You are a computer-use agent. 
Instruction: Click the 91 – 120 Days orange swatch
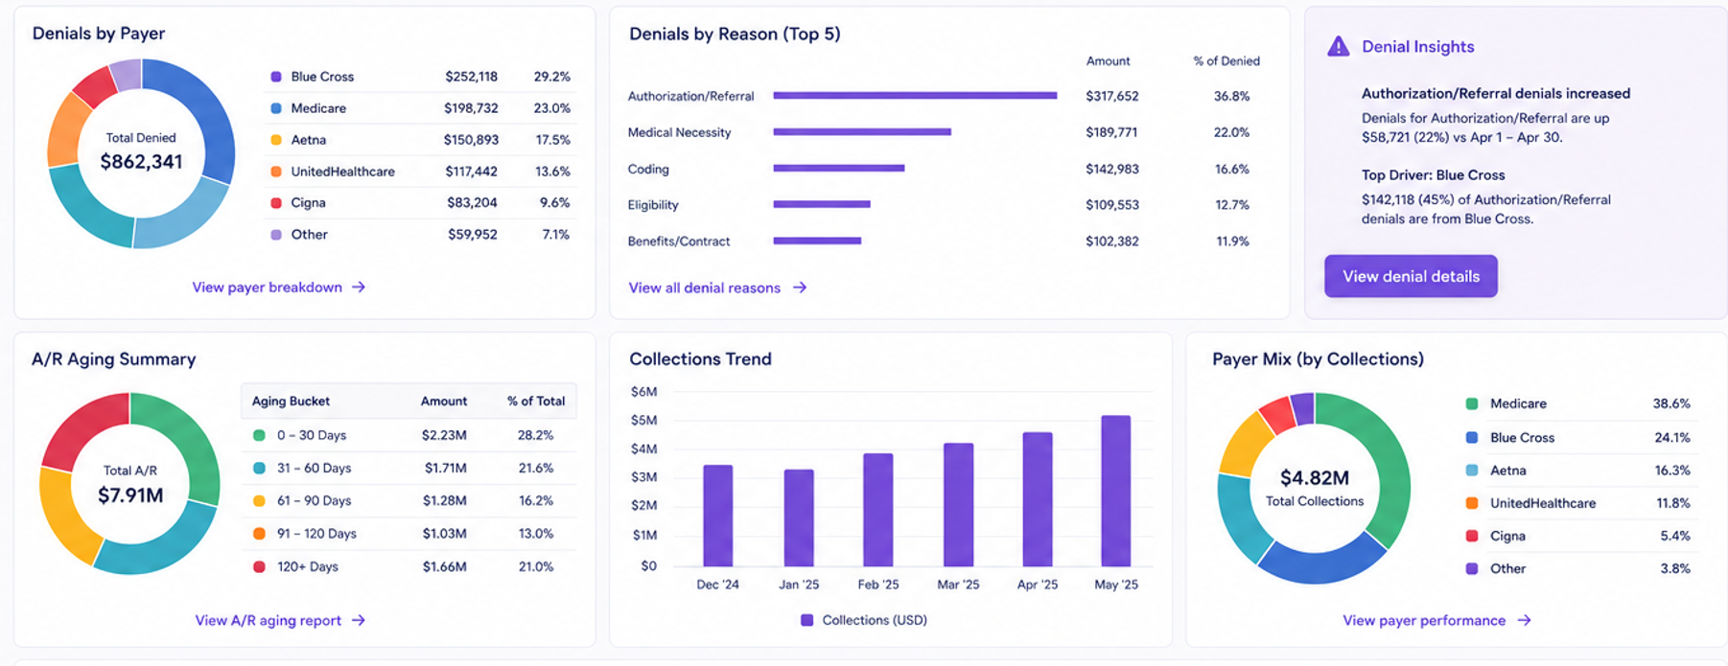[x=259, y=534]
